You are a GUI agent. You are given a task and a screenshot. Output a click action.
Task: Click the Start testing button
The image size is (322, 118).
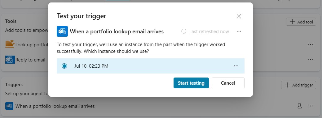[191, 83]
